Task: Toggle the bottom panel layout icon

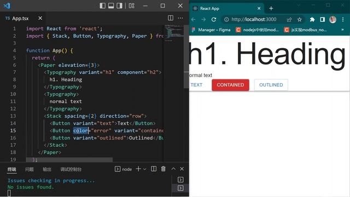Action: click(111, 5)
